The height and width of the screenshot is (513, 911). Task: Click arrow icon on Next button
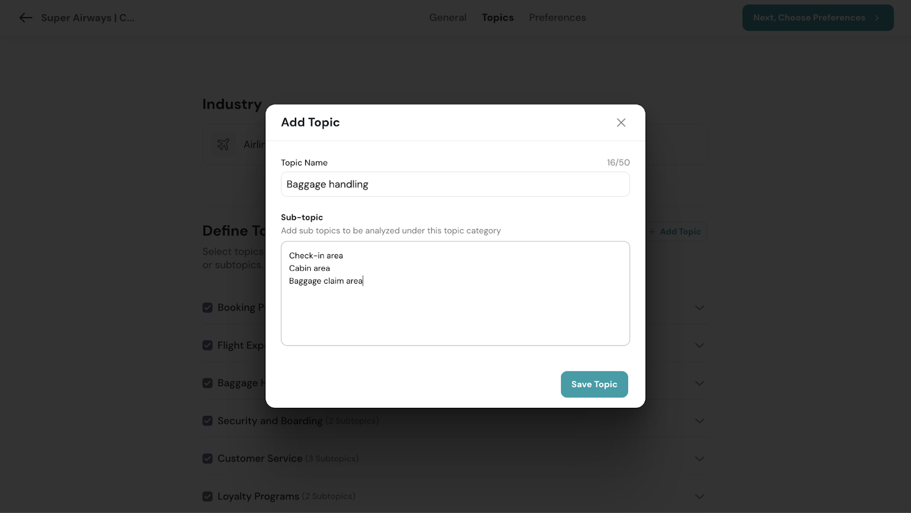877,18
